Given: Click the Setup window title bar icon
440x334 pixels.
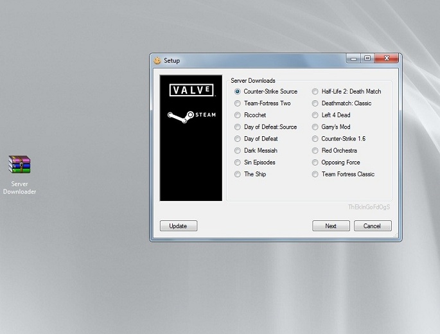Looking at the screenshot, I should pyautogui.click(x=157, y=60).
